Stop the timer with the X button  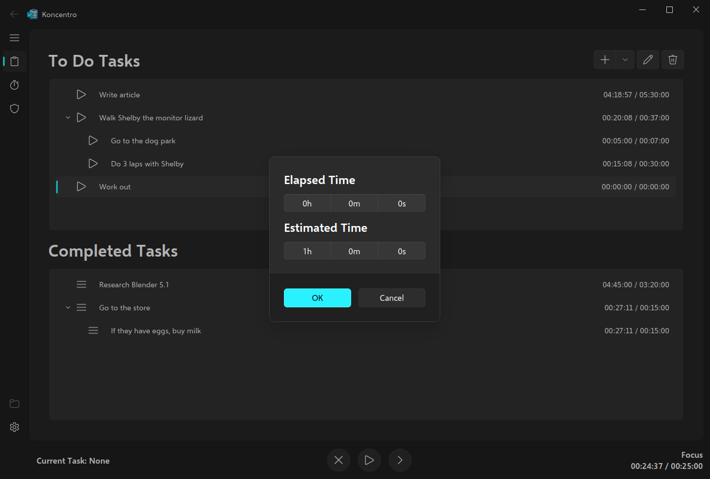click(x=339, y=460)
